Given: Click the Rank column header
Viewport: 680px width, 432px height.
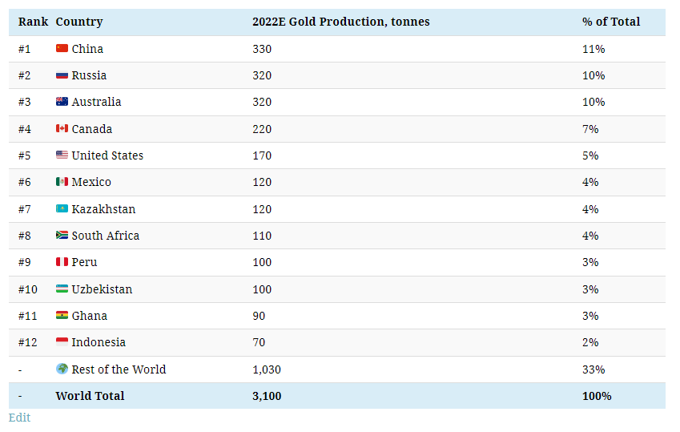Looking at the screenshot, I should click(x=33, y=22).
